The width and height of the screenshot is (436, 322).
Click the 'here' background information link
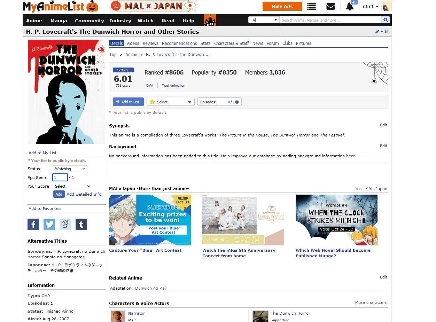[351, 156]
